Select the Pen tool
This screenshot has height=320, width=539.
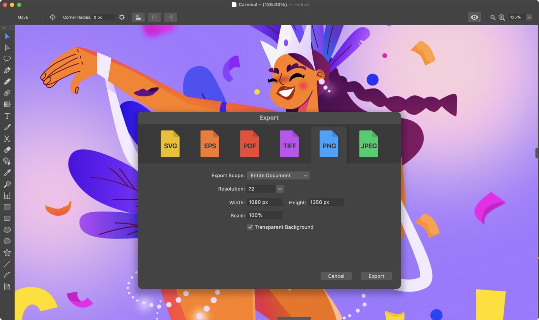click(x=7, y=70)
